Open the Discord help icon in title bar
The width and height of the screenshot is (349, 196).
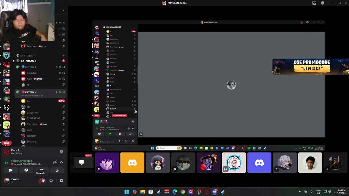coord(323,3)
